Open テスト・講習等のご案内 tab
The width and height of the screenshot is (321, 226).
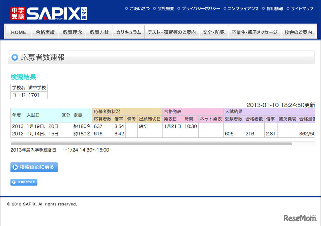pos(172,32)
